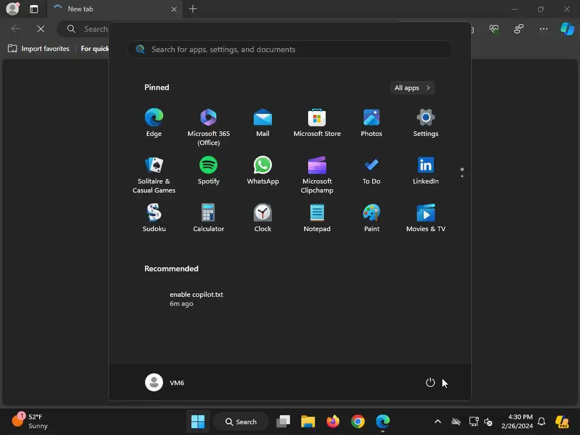Viewport: 580px width, 435px height.
Task: Open the To Do app
Action: (372, 170)
